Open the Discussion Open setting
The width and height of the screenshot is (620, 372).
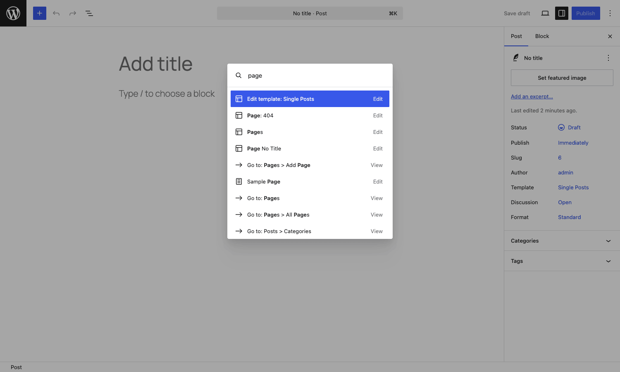(565, 202)
